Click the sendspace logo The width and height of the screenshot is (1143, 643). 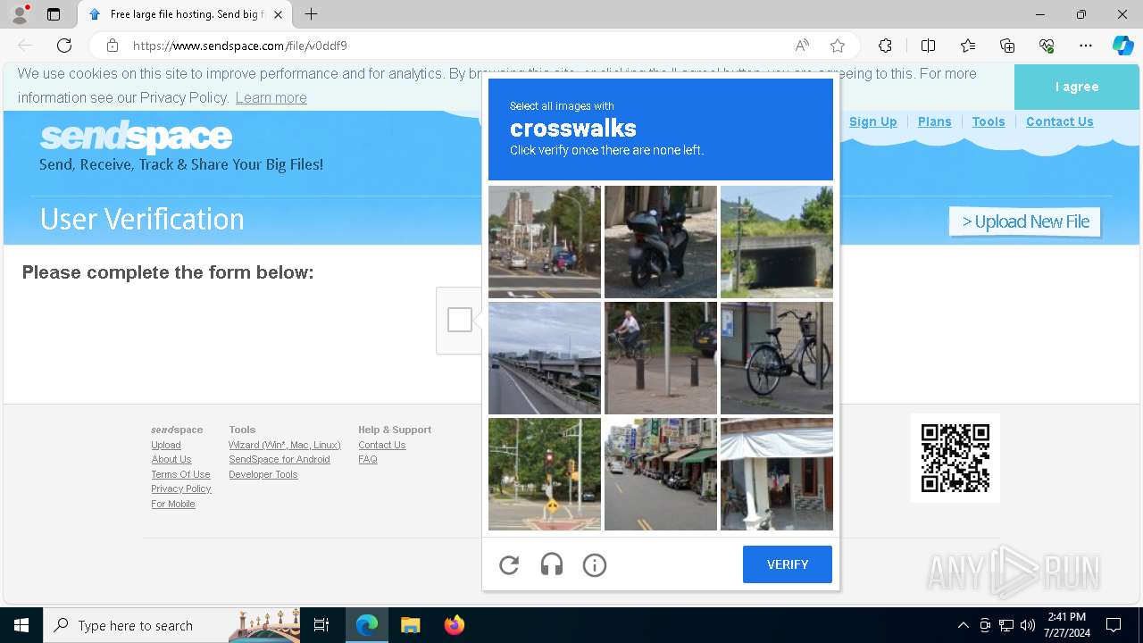coord(136,137)
